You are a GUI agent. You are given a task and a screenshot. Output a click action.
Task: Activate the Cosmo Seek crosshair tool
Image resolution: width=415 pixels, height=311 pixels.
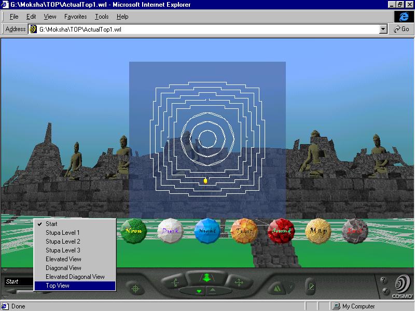(x=135, y=288)
